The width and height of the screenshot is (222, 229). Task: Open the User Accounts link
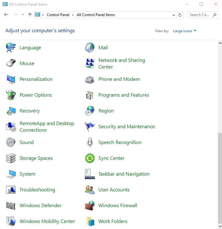tap(114, 190)
